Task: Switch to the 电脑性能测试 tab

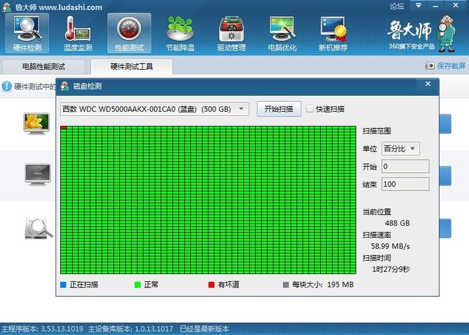Action: point(44,66)
